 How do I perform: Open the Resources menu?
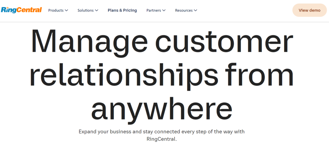click(x=184, y=10)
